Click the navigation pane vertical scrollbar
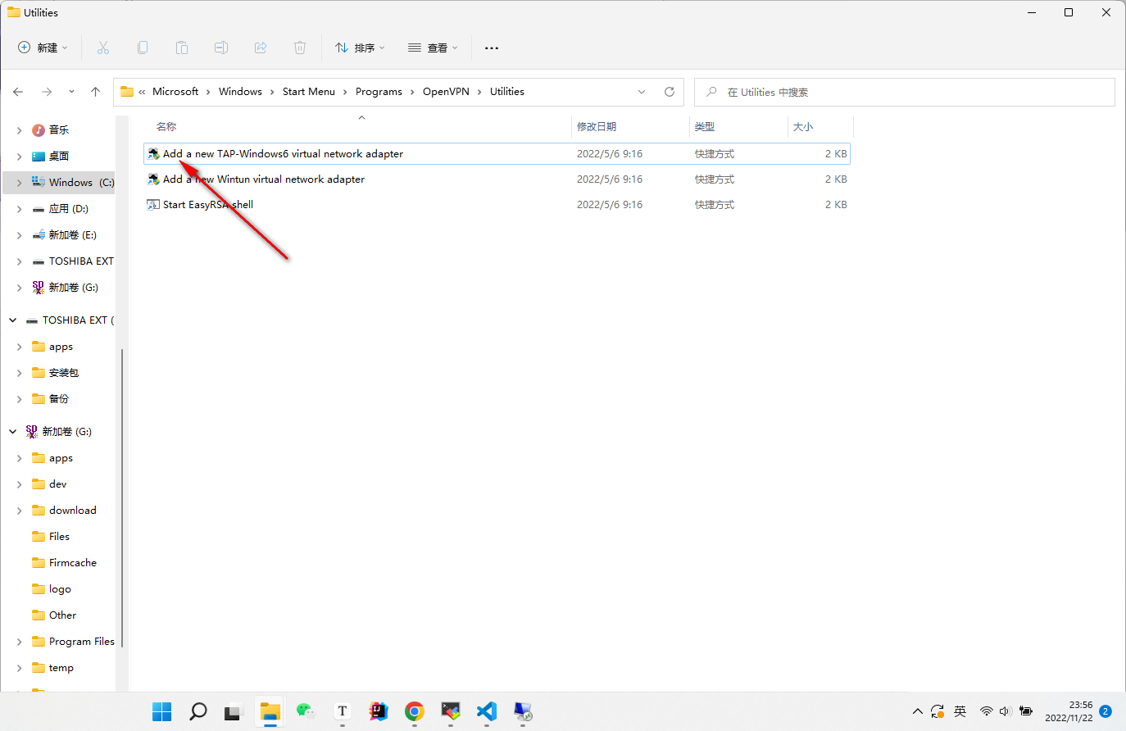 tap(122, 498)
